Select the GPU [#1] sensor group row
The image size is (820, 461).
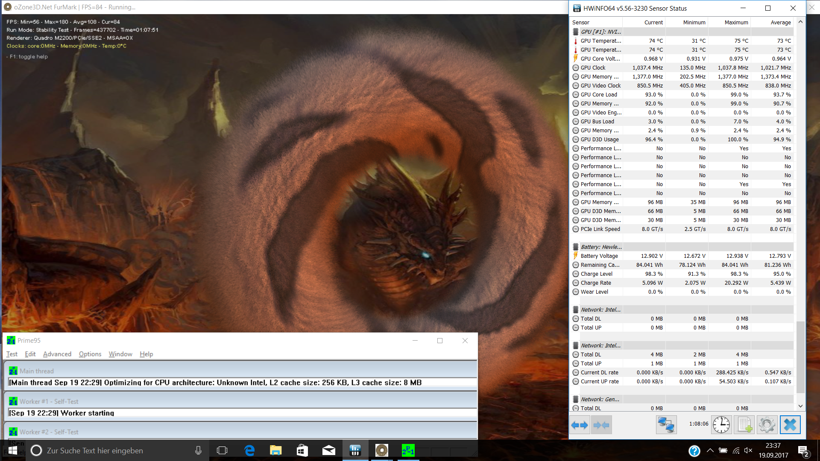click(x=600, y=32)
